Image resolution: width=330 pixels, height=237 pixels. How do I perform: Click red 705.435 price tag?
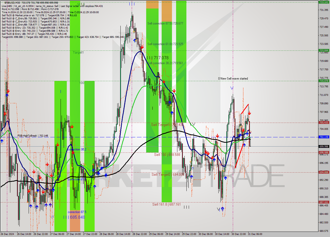324,123
